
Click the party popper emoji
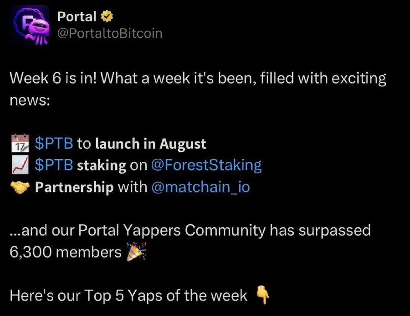tap(136, 252)
